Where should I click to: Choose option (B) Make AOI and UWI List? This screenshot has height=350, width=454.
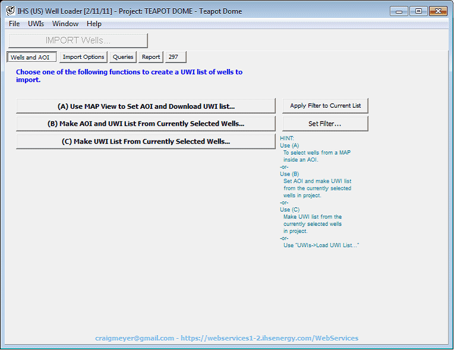click(x=146, y=124)
